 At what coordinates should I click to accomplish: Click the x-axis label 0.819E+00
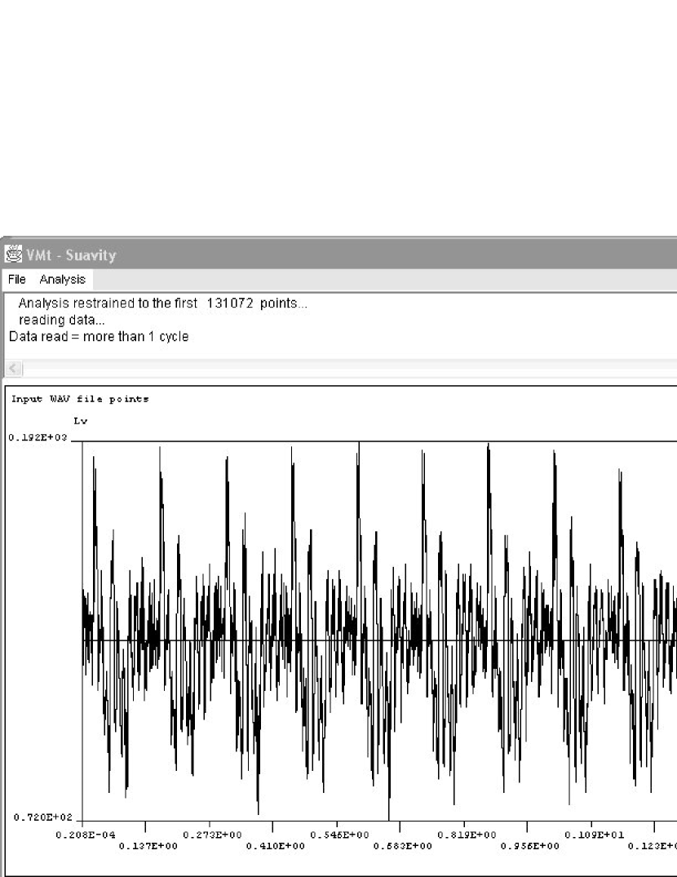467,835
